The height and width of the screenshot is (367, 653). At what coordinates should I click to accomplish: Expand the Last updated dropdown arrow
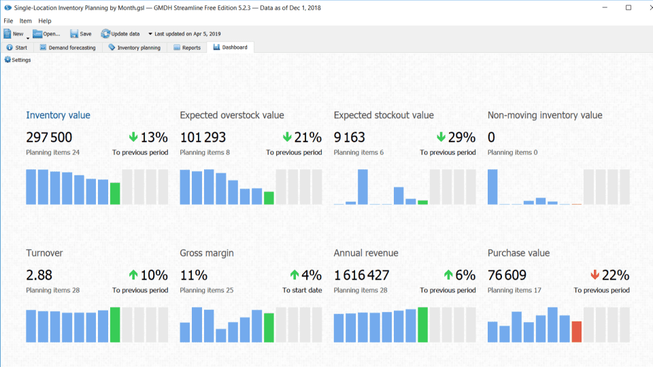(x=150, y=34)
